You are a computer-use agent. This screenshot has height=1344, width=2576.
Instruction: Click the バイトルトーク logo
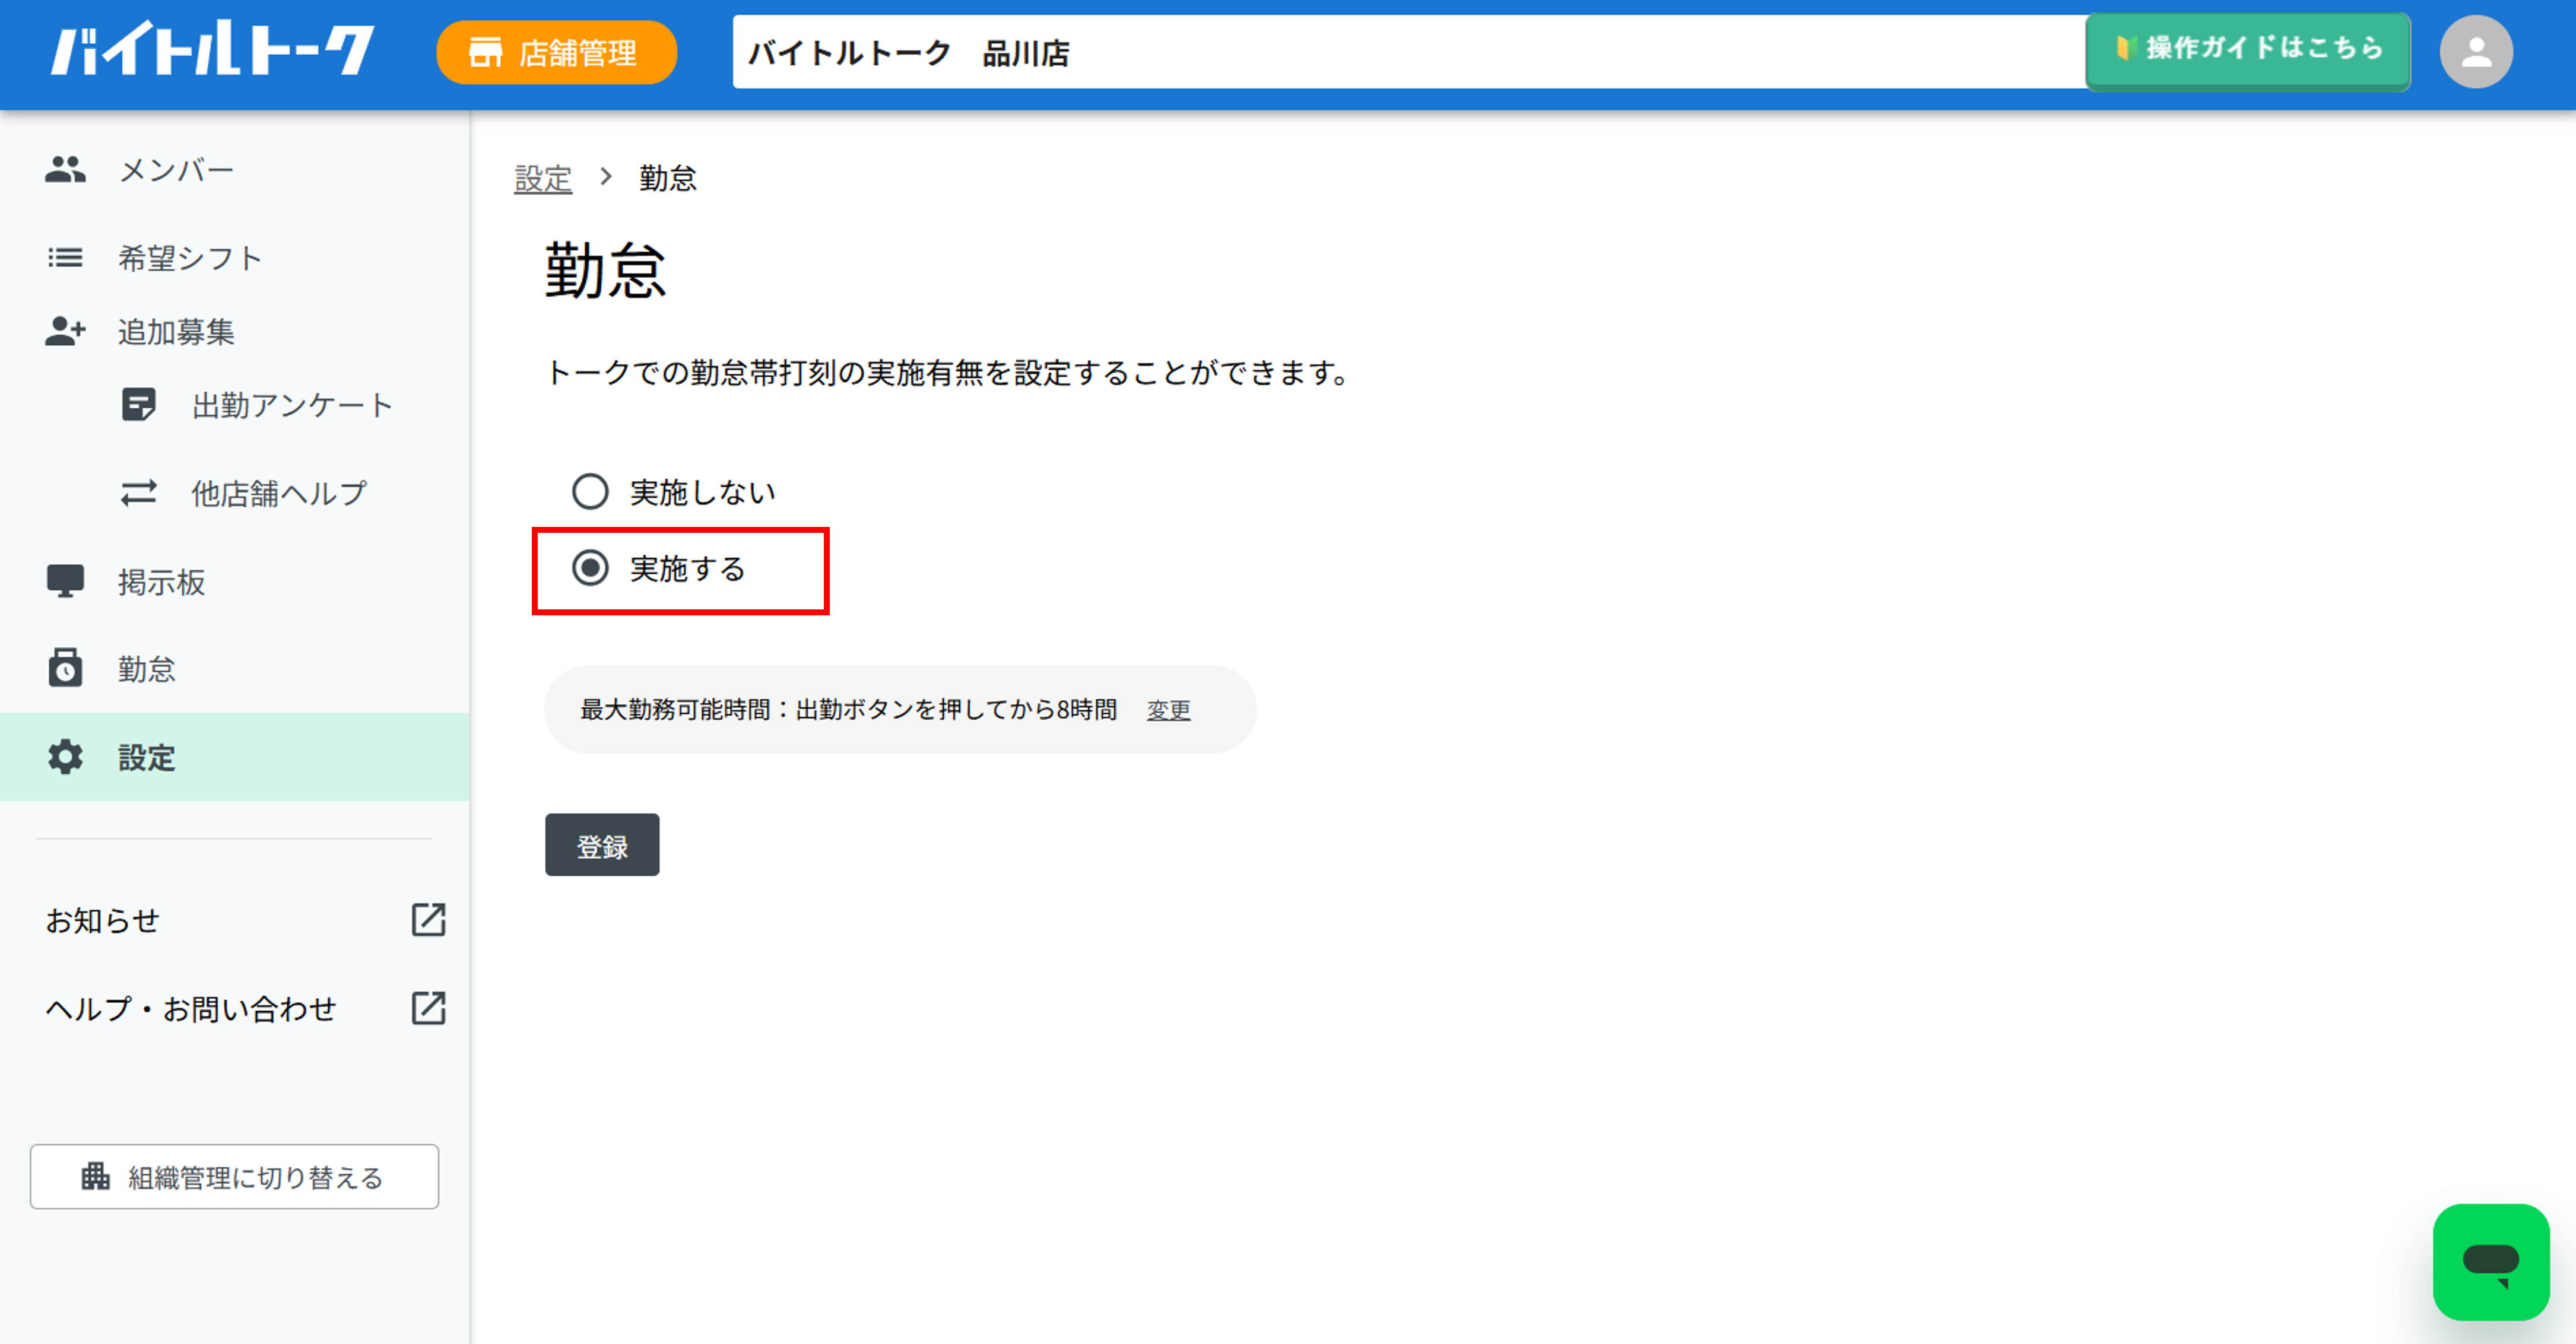(x=213, y=50)
